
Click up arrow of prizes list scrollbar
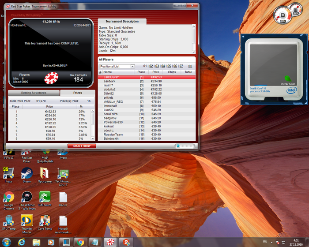pos(93,111)
